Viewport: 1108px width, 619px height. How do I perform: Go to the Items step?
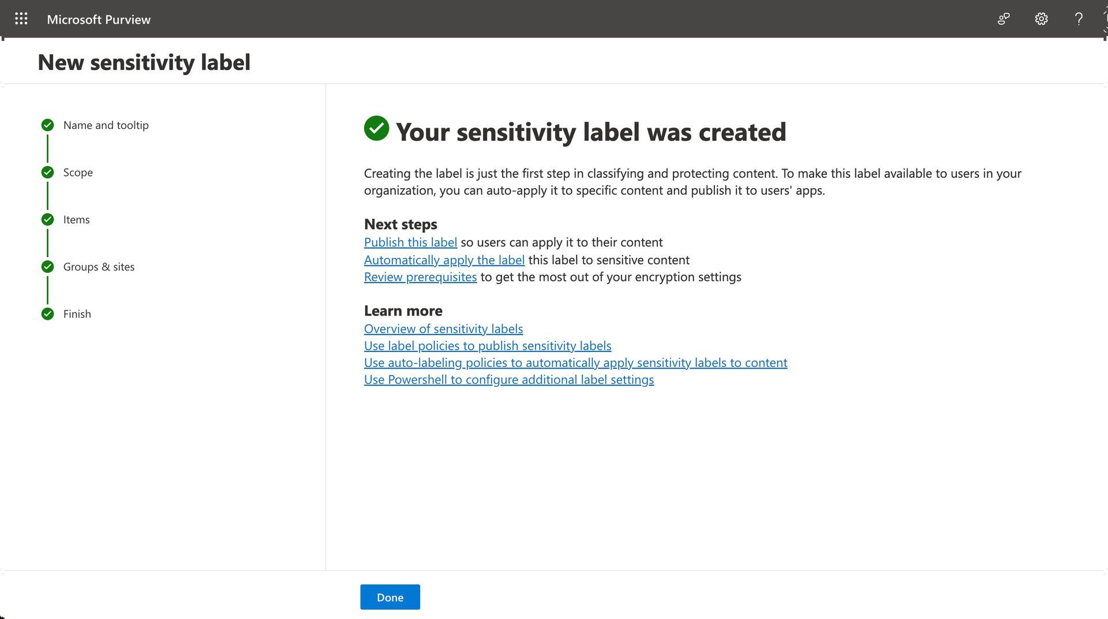(x=76, y=220)
